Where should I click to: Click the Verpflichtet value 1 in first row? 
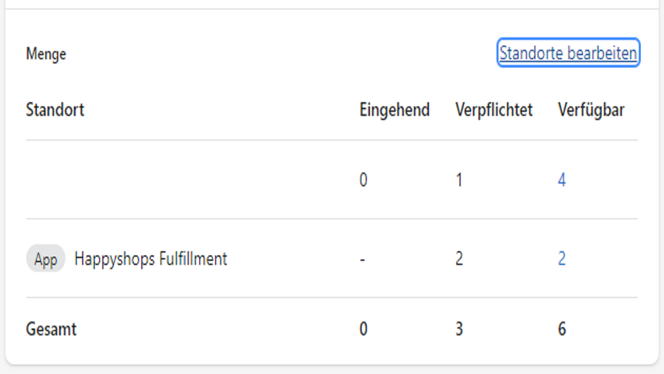click(459, 180)
